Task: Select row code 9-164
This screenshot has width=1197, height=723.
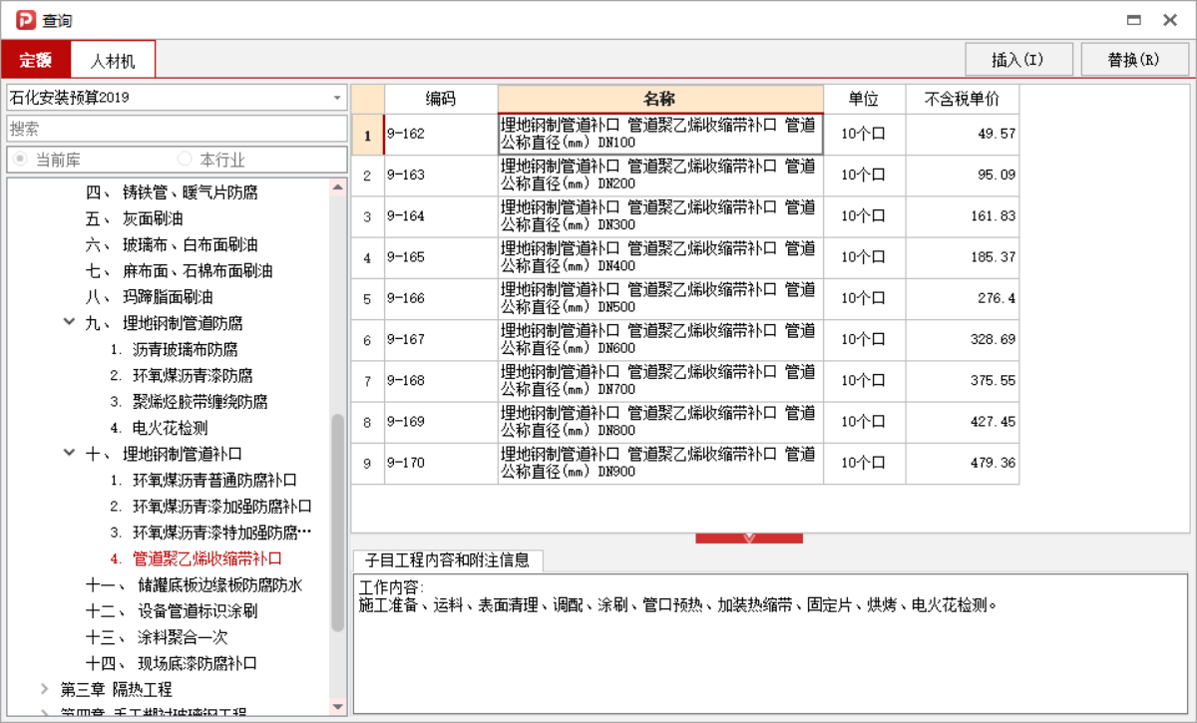Action: coord(441,216)
